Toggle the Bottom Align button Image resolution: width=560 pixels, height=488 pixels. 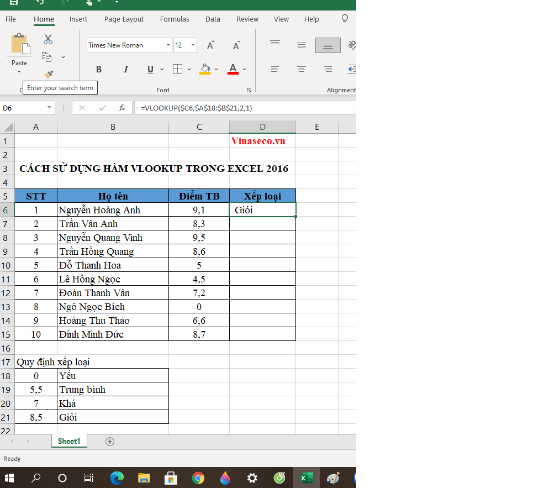(328, 46)
